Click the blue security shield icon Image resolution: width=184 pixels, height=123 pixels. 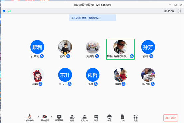pos(4,11)
